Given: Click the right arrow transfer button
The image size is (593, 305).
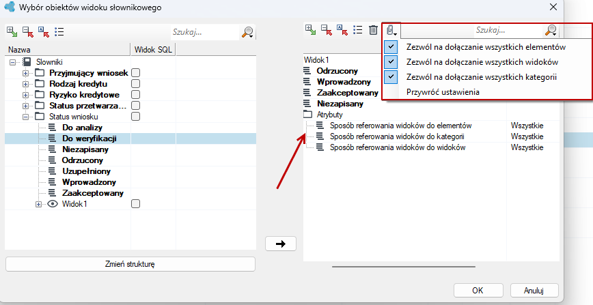Looking at the screenshot, I should tap(281, 244).
